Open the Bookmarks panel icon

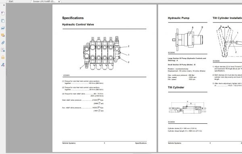3,13
